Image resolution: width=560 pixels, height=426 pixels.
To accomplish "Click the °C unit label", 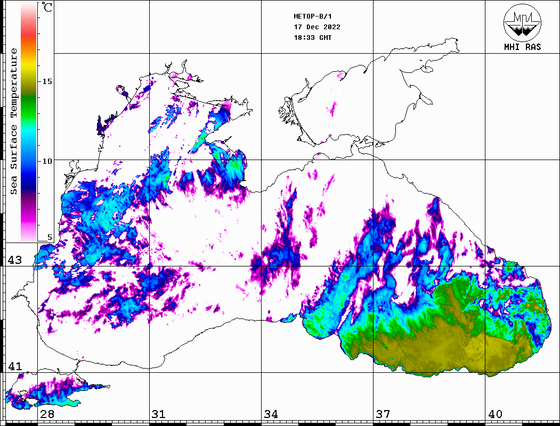I will (x=47, y=7).
